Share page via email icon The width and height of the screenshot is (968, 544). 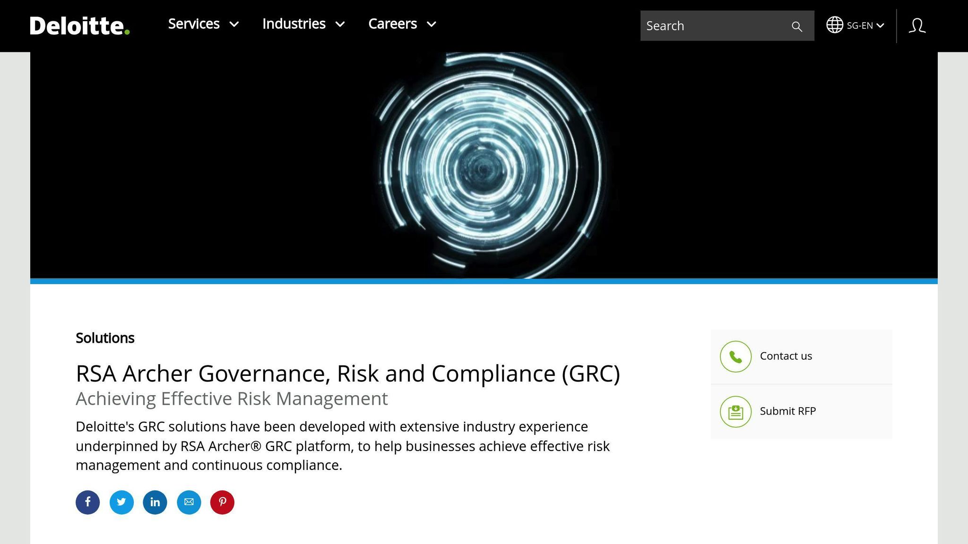(189, 502)
